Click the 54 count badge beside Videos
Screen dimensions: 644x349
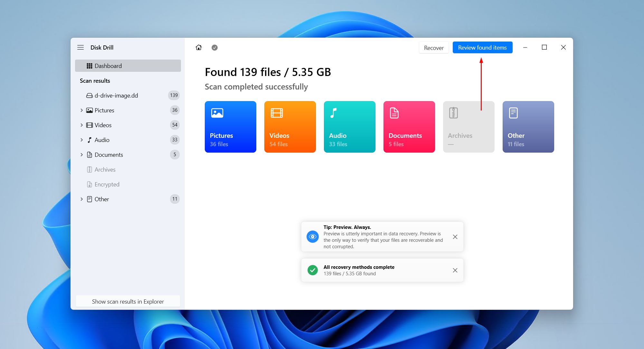175,125
